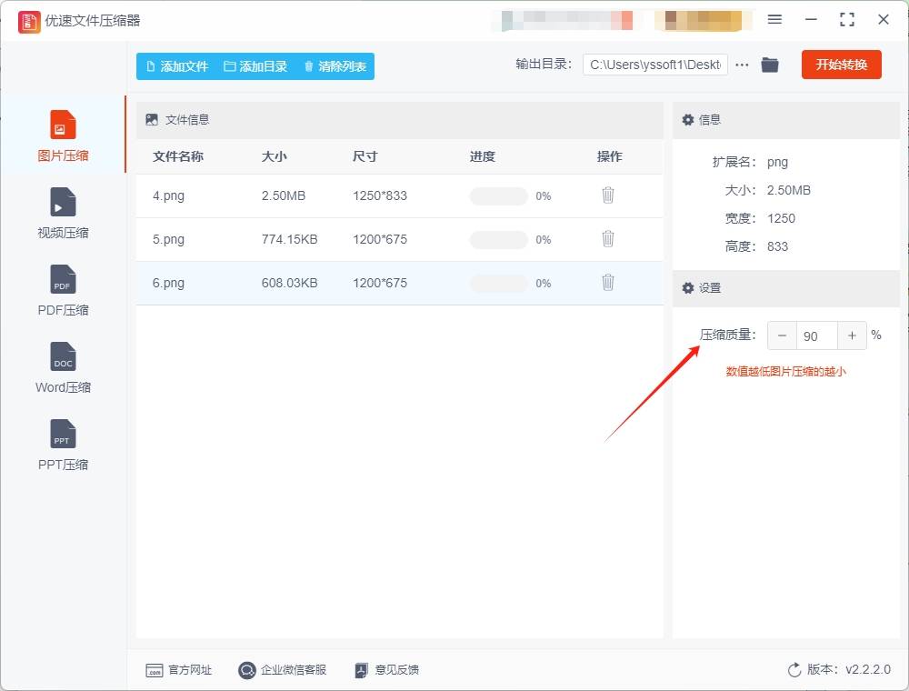Open the hamburger menu in the title bar

coord(775,19)
